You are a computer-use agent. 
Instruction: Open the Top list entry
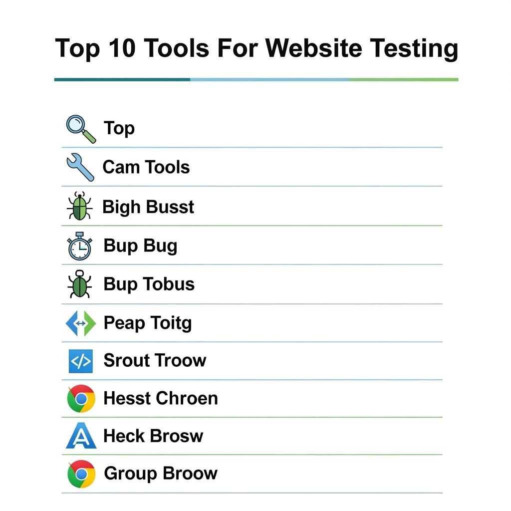[119, 129]
